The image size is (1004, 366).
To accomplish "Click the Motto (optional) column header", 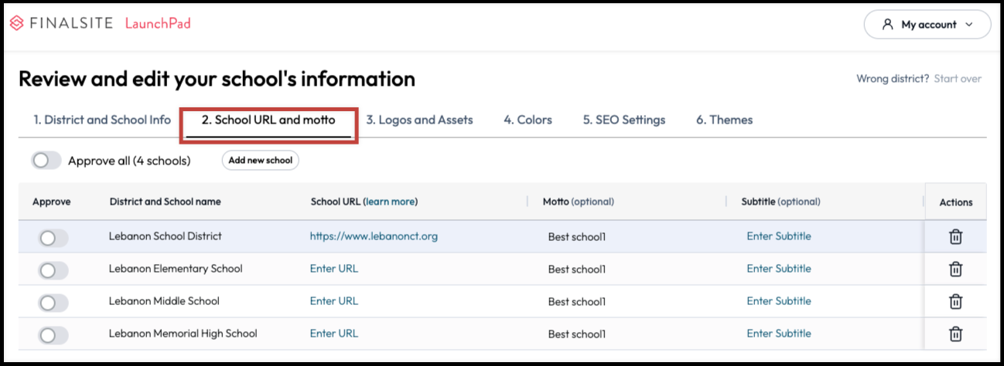I will [578, 202].
